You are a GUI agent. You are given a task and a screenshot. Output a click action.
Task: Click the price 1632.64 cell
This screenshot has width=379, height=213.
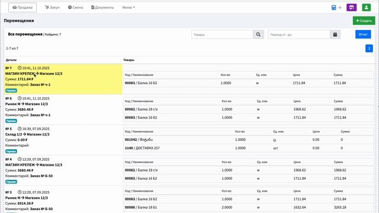pyautogui.click(x=300, y=208)
